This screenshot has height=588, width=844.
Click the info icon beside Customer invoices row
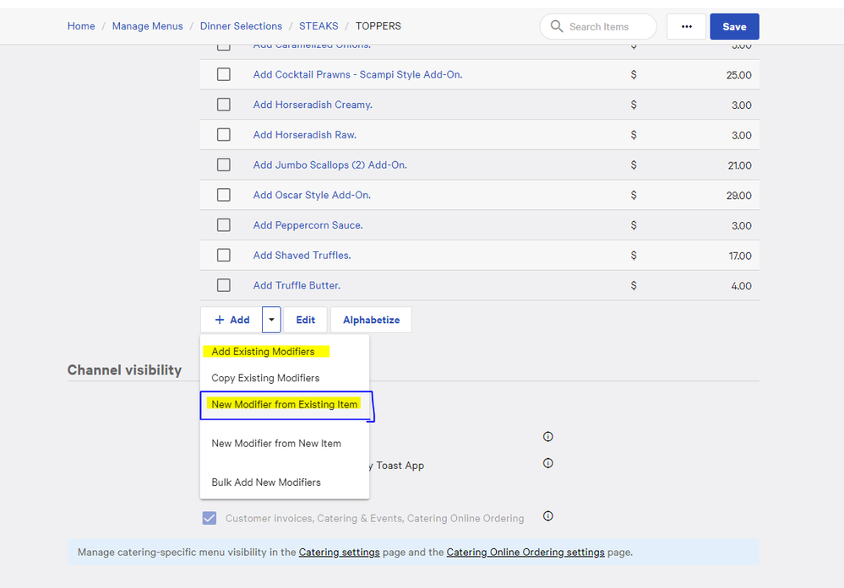[547, 516]
